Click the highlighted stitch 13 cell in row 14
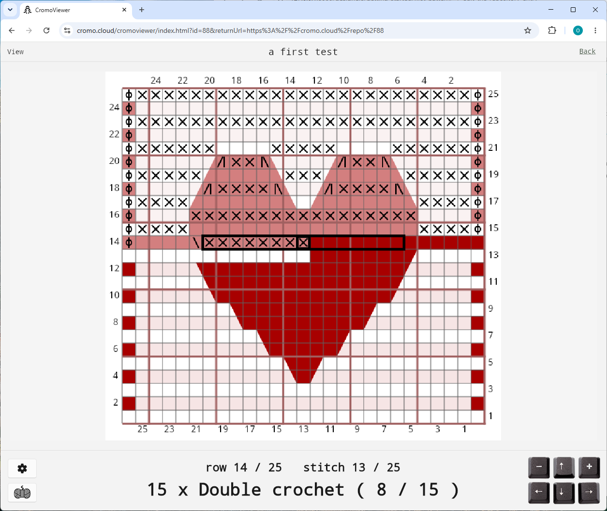The width and height of the screenshot is (607, 511). (x=303, y=243)
